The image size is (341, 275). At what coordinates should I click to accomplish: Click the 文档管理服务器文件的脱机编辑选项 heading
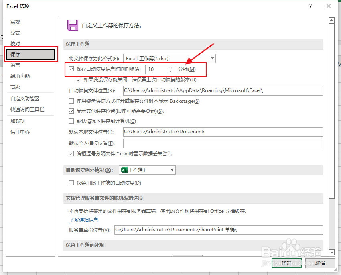(x=104, y=198)
